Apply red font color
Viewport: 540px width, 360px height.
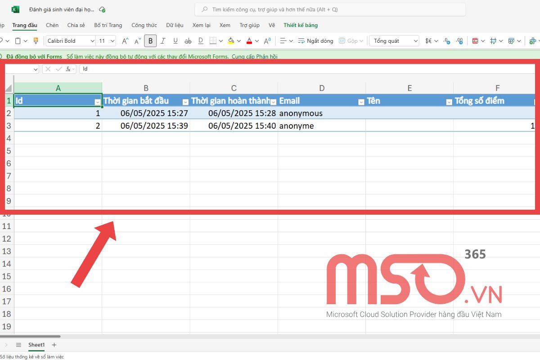249,41
